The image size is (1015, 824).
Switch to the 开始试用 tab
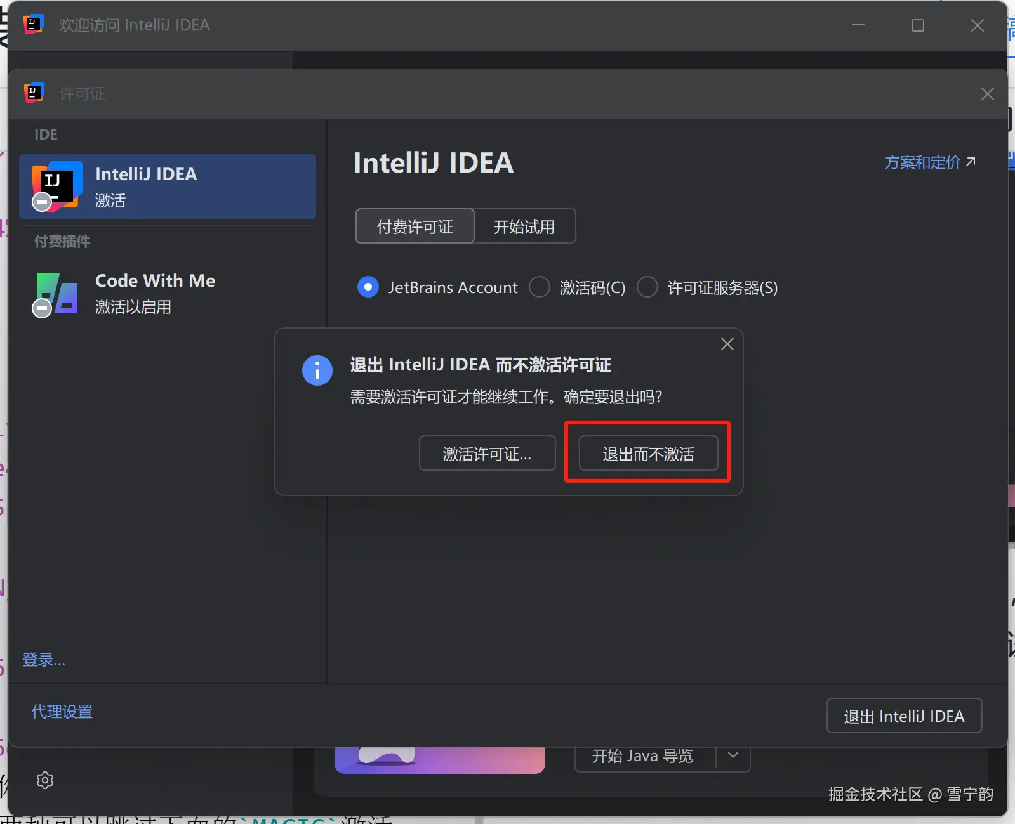(x=524, y=226)
